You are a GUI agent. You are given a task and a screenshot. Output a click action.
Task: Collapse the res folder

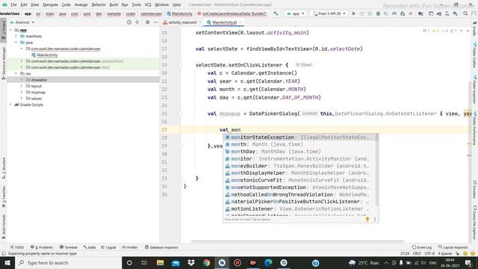tap(16, 73)
